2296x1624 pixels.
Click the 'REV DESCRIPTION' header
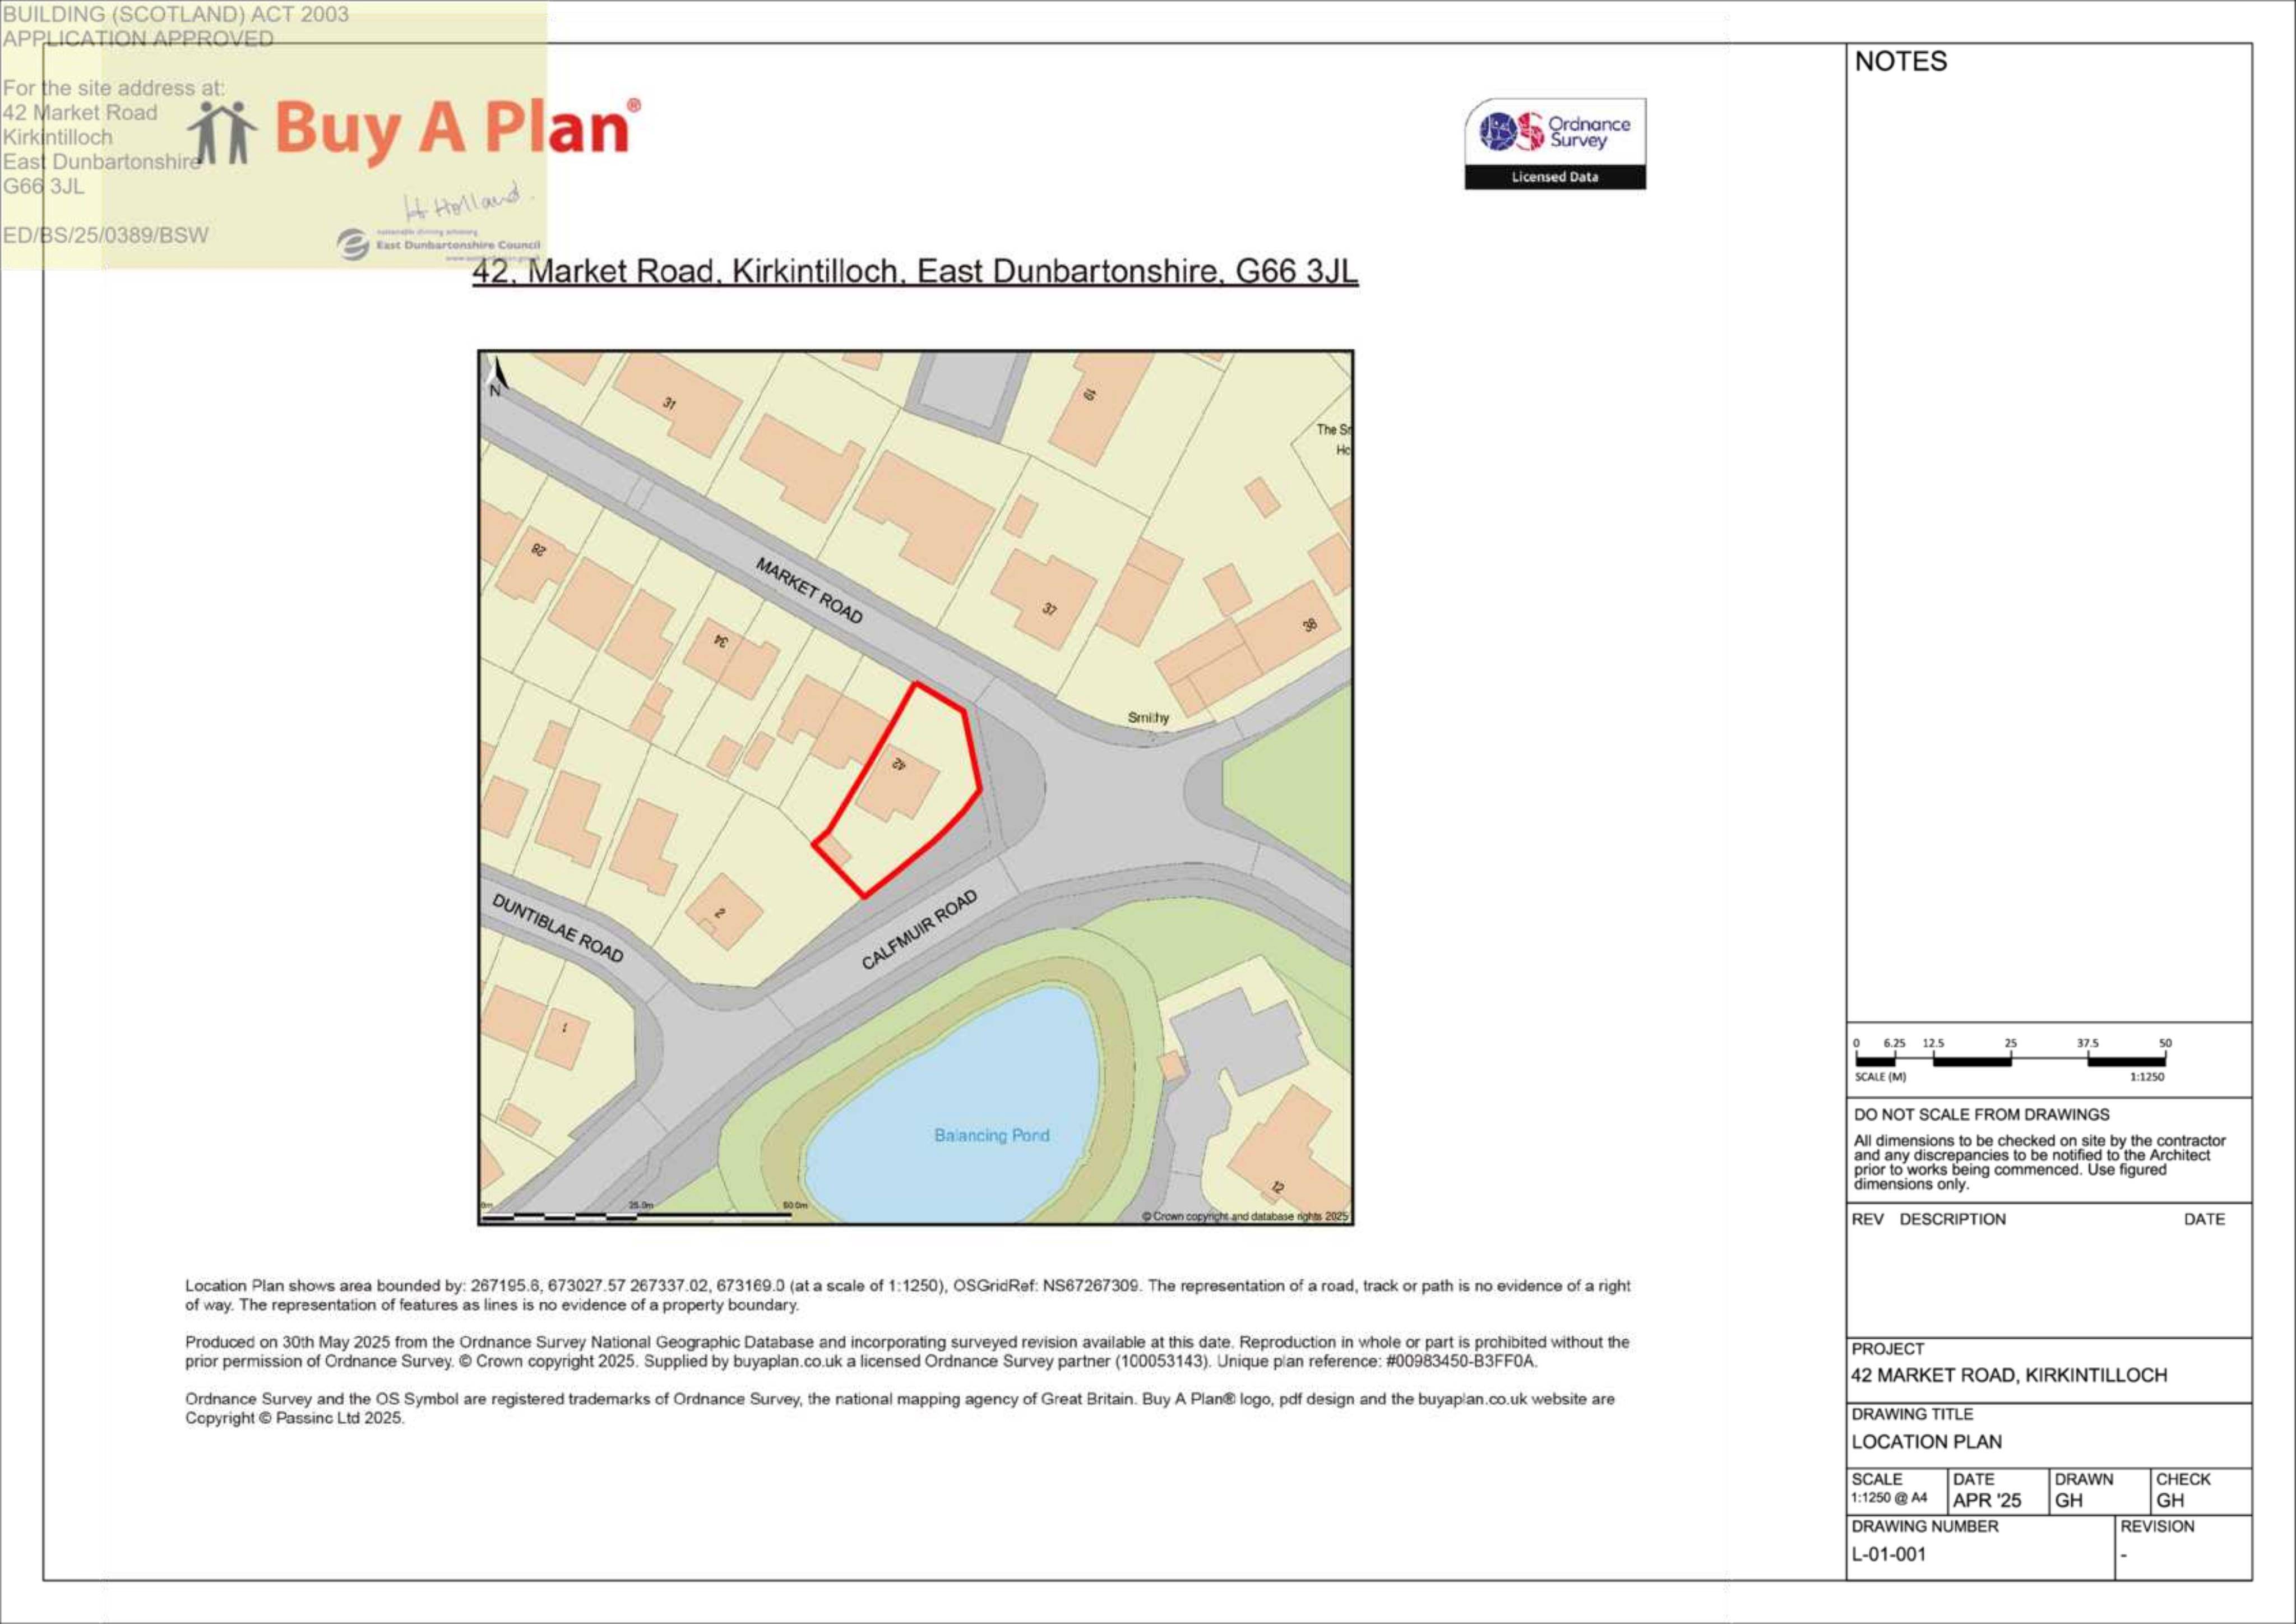pos(1928,1219)
